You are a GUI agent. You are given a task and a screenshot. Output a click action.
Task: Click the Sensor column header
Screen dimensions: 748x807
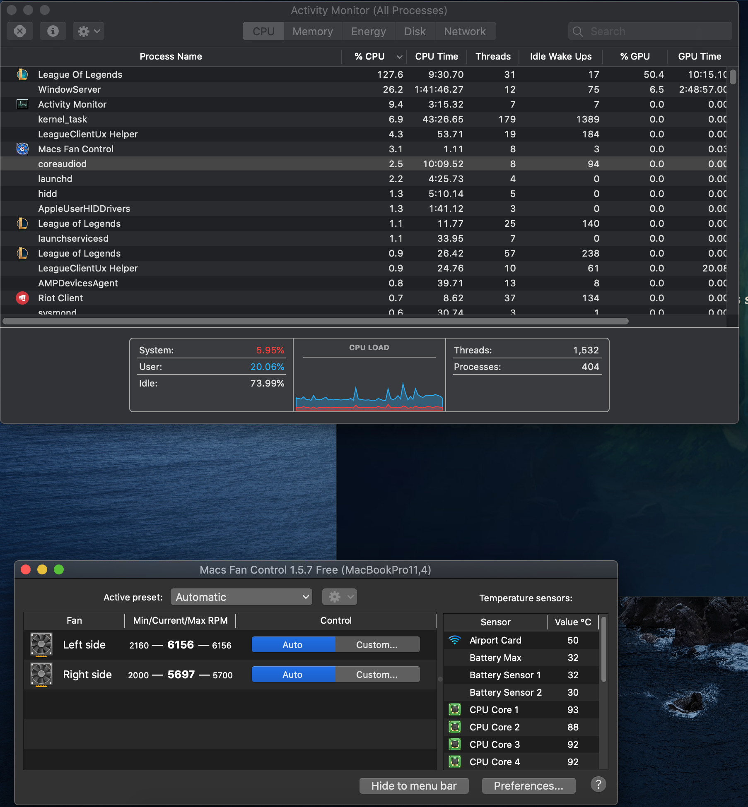point(495,622)
